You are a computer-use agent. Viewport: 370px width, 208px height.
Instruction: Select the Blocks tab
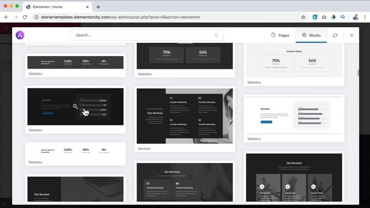311,35
